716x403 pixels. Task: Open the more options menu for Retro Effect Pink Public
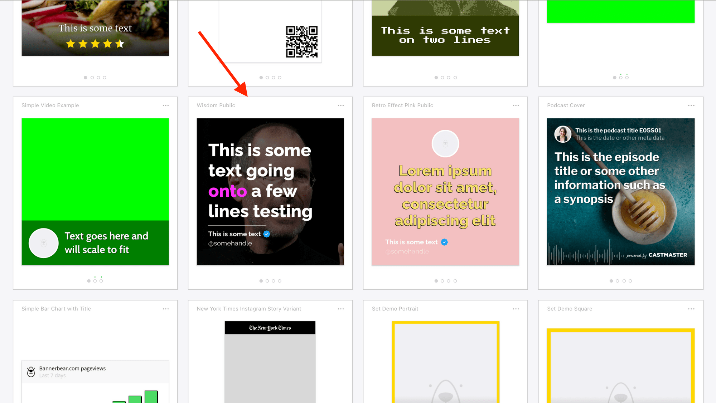pyautogui.click(x=516, y=105)
